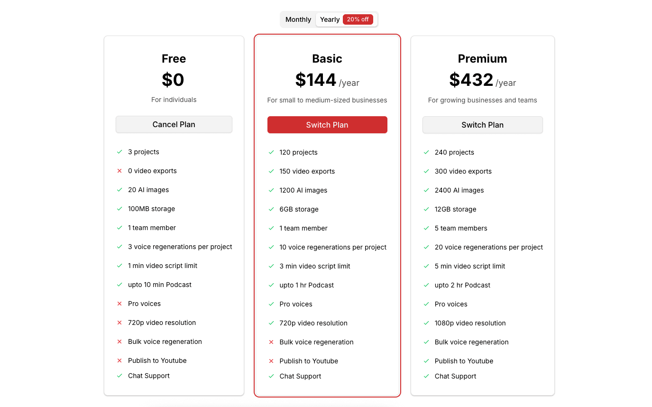Image resolution: width=652 pixels, height=407 pixels.
Task: Cancel the Free plan
Action: 174,124
